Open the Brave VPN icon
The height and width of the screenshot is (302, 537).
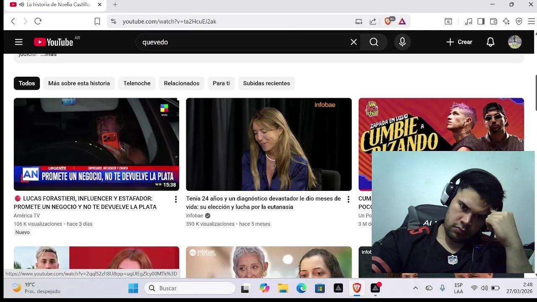click(x=519, y=21)
